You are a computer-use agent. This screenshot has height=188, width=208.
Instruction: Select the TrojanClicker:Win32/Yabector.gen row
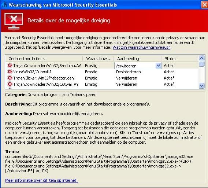pyautogui.click(x=102, y=78)
